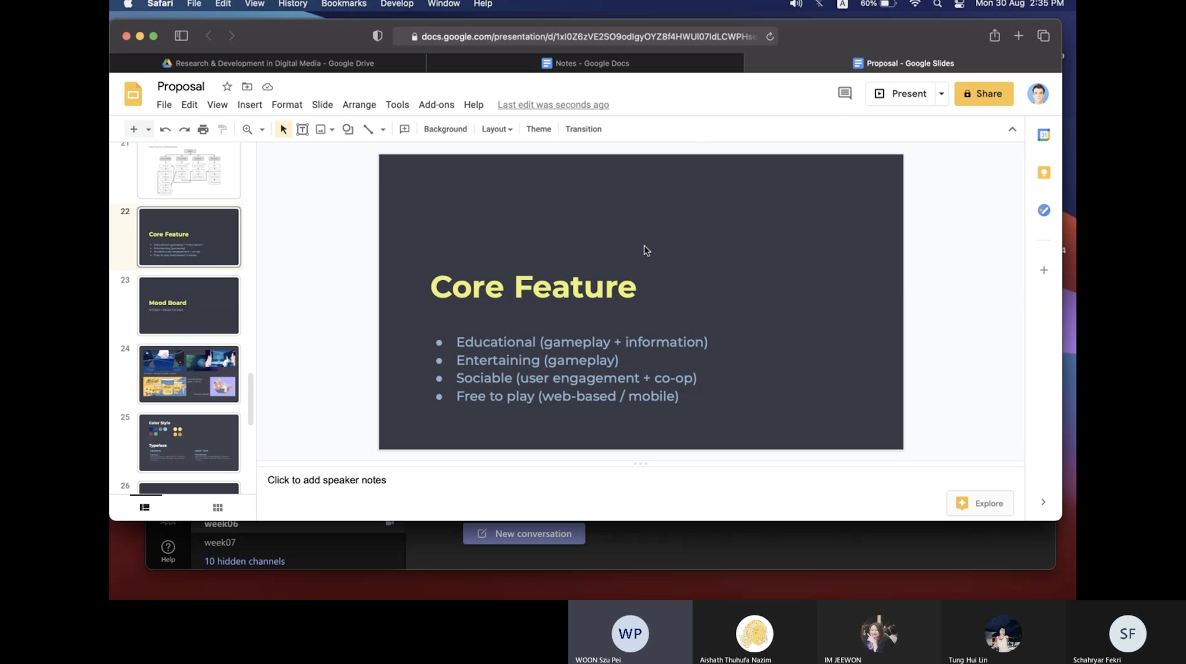1186x664 pixels.
Task: Select the zoom tool
Action: [247, 130]
